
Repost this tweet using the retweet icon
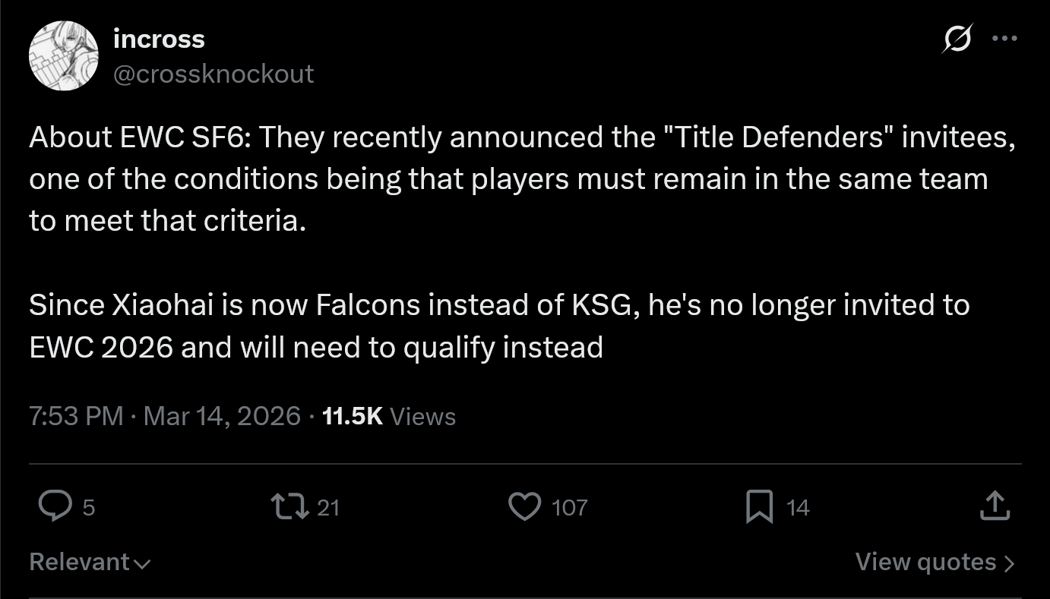click(289, 506)
